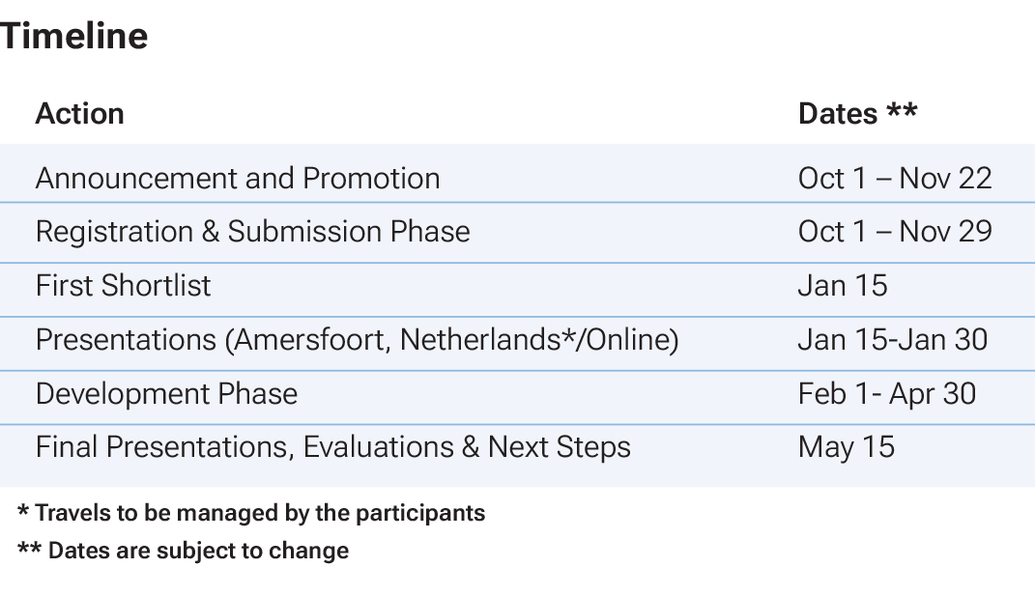Click the Jan 15 date cell
1035x596 pixels.
843,286
